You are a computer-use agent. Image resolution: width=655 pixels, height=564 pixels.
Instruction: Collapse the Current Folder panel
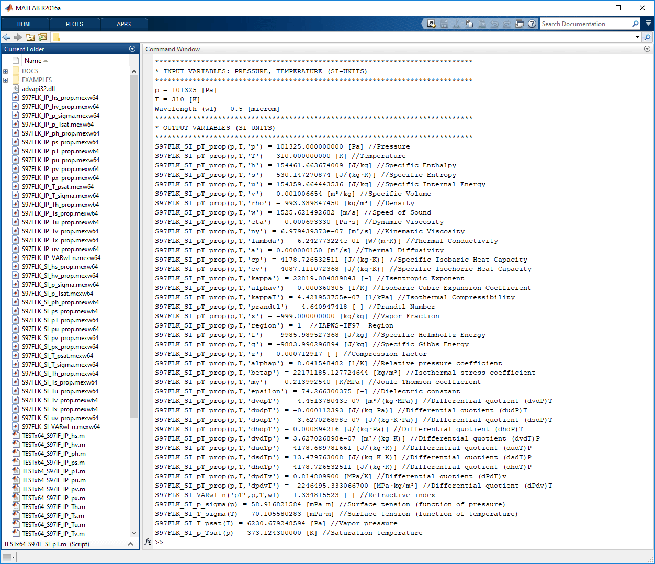point(132,49)
